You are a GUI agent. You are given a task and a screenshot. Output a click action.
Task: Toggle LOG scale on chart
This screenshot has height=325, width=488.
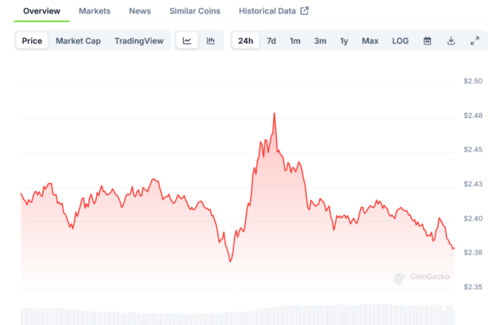click(400, 40)
